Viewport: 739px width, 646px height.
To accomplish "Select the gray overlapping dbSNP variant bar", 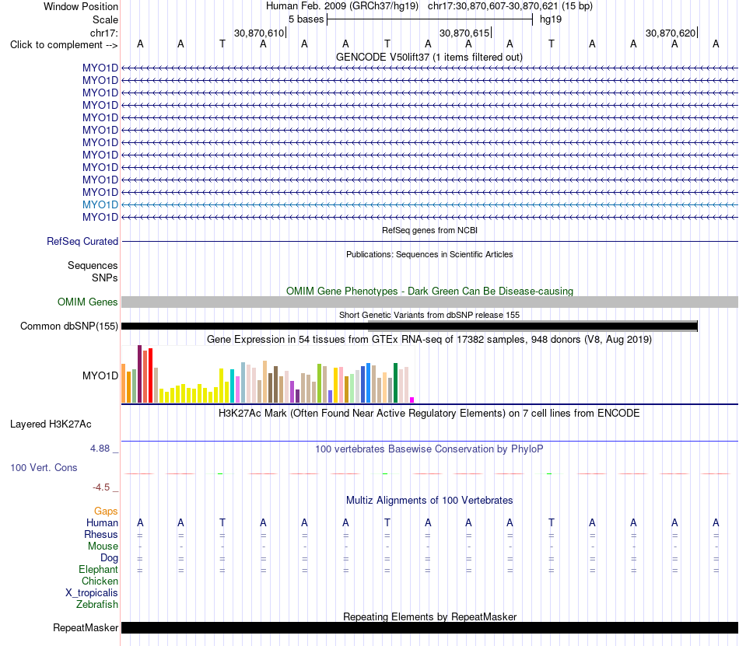I will [533, 326].
